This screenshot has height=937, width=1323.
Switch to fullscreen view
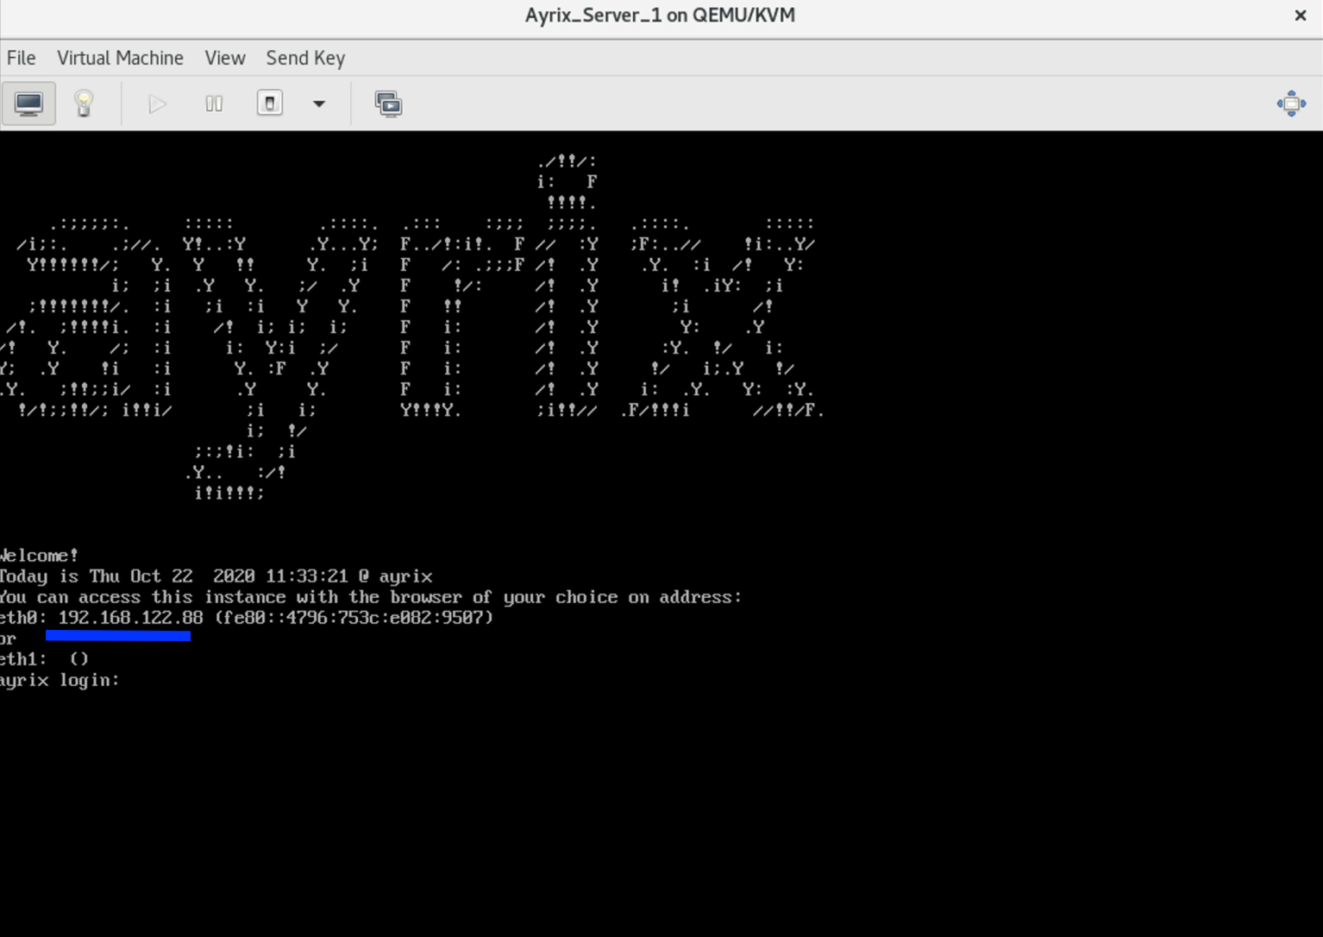click(x=1291, y=104)
